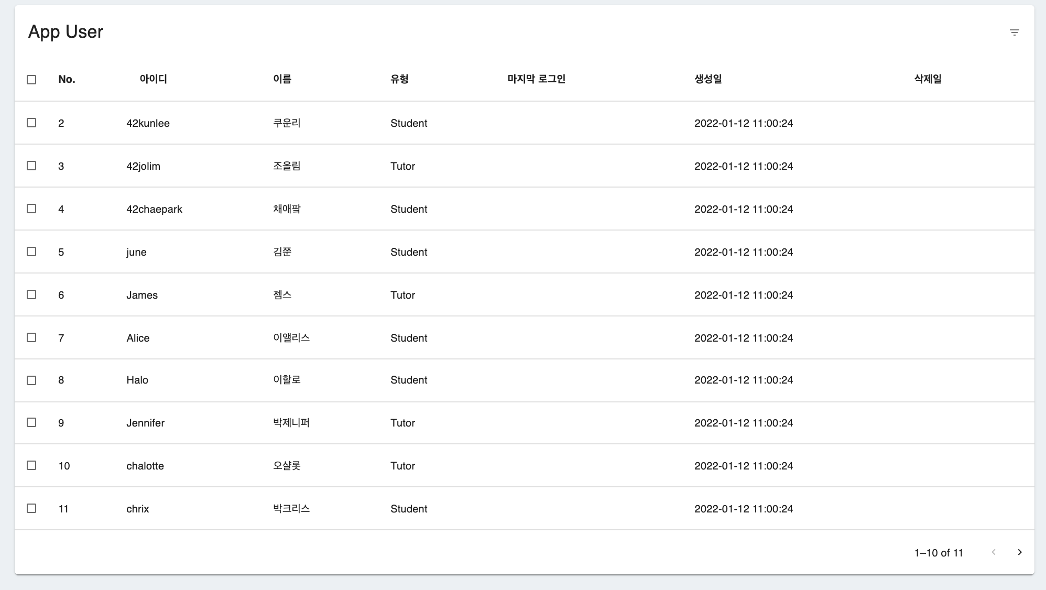The height and width of the screenshot is (590, 1046).
Task: Click the App User title
Action: point(66,32)
